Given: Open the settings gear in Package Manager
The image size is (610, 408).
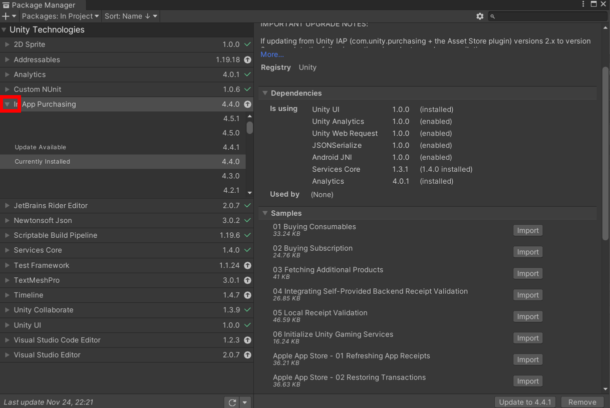Looking at the screenshot, I should tap(480, 16).
